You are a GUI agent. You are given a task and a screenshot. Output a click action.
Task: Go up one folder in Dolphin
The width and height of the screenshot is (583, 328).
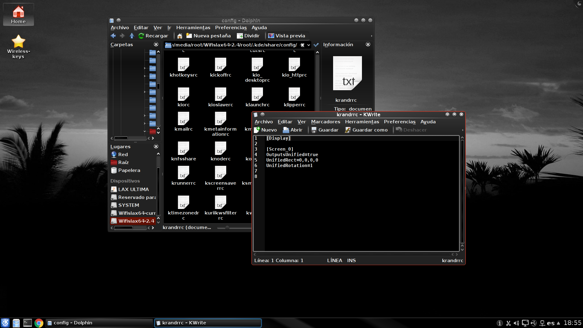click(132, 36)
